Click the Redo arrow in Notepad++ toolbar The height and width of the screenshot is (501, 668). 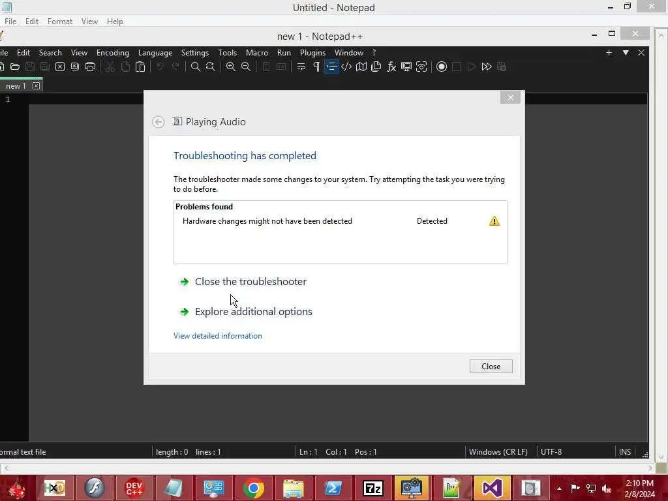175,67
